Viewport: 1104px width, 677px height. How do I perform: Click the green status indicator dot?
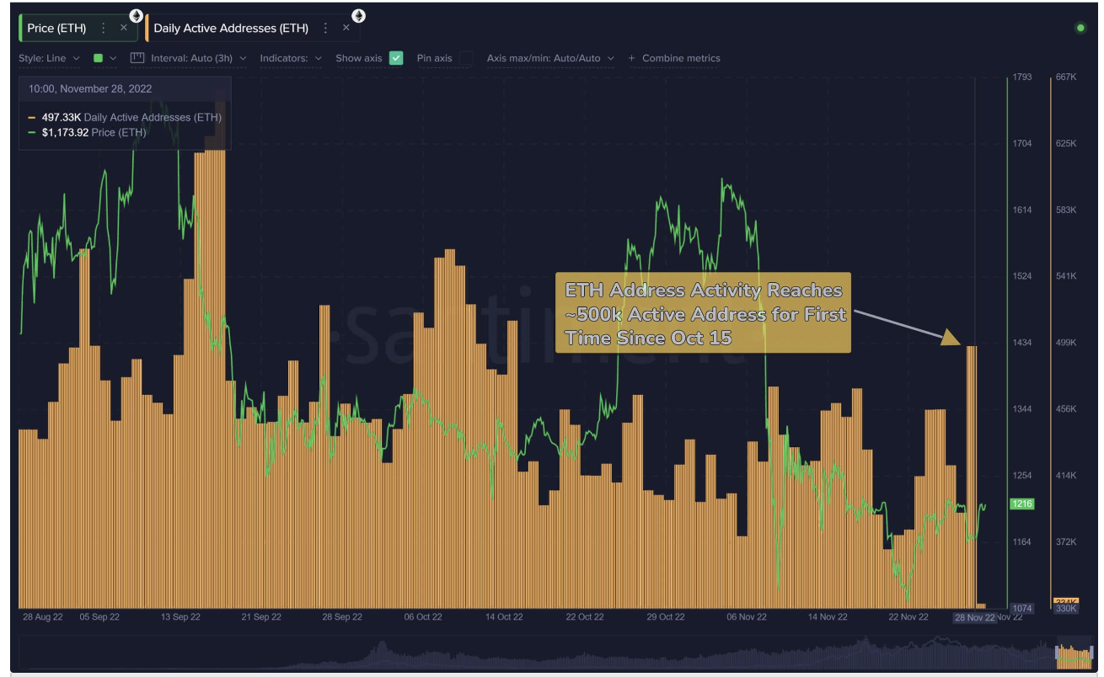click(x=1080, y=29)
